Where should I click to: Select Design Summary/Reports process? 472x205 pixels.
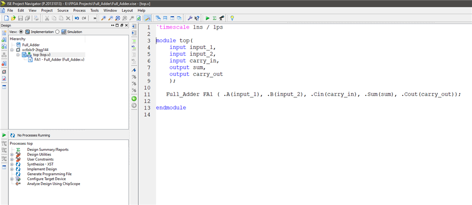pyautogui.click(x=47, y=149)
